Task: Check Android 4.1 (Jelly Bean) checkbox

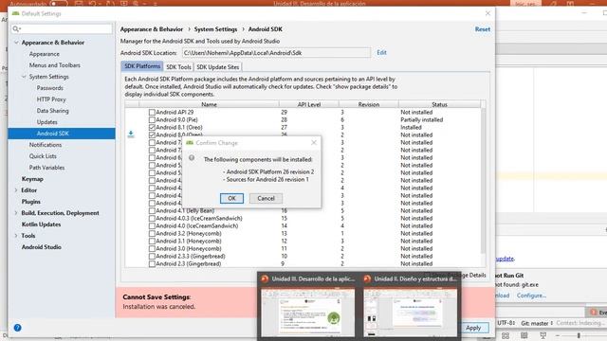Action: (x=152, y=210)
